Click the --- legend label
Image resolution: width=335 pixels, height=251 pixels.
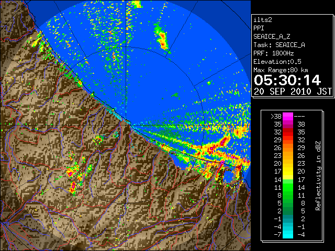tap(299, 117)
